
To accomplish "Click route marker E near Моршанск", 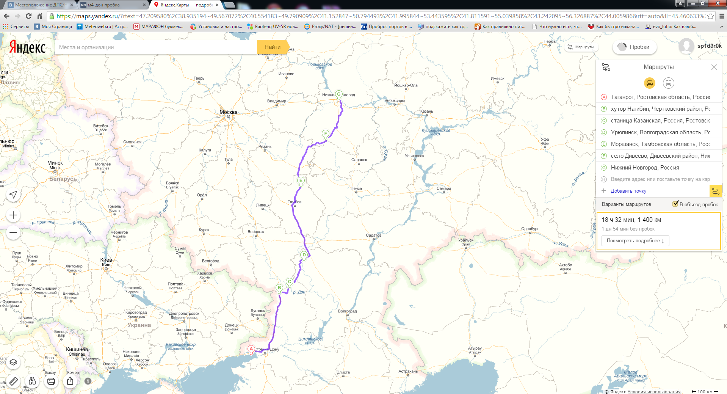I will click(301, 181).
